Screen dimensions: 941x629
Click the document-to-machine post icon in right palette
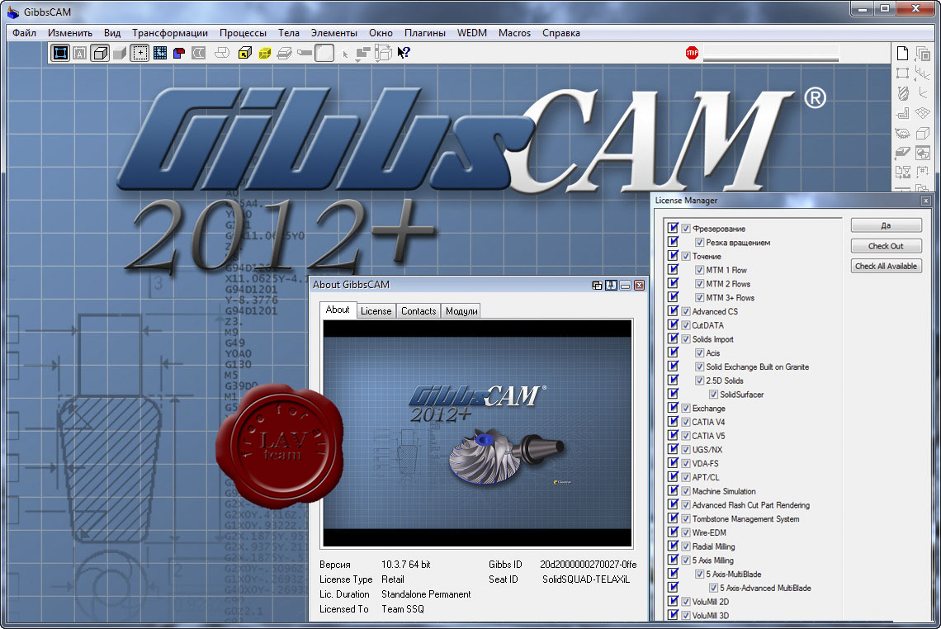[x=902, y=173]
